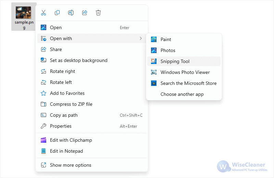Screen dimensions: 274x178
Task: Select Open from the context menu
Action: click(x=92, y=27)
